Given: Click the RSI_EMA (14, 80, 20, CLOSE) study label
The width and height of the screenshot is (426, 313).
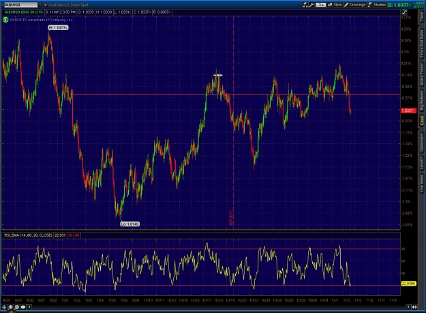Looking at the screenshot, I should pyautogui.click(x=28, y=235).
